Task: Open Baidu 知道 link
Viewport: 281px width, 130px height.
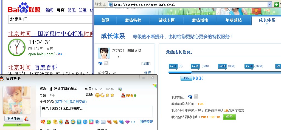Action: tap(83, 10)
